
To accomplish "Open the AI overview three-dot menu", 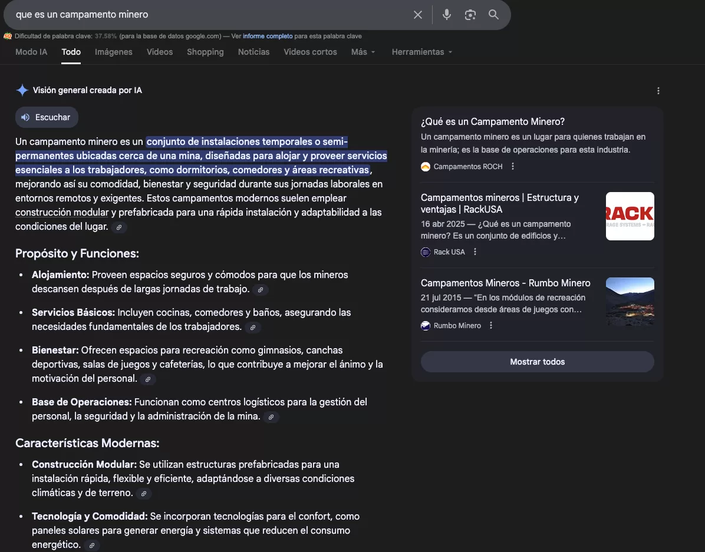I will coord(658,91).
